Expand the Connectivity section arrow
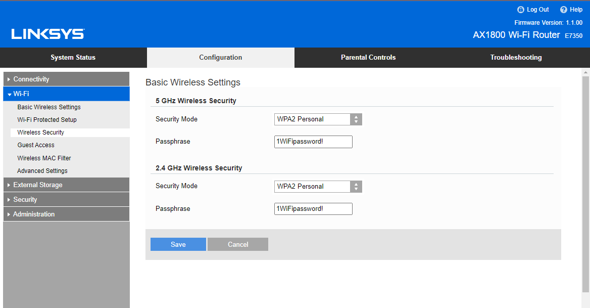Viewport: 590px width, 308px height. tap(9, 79)
